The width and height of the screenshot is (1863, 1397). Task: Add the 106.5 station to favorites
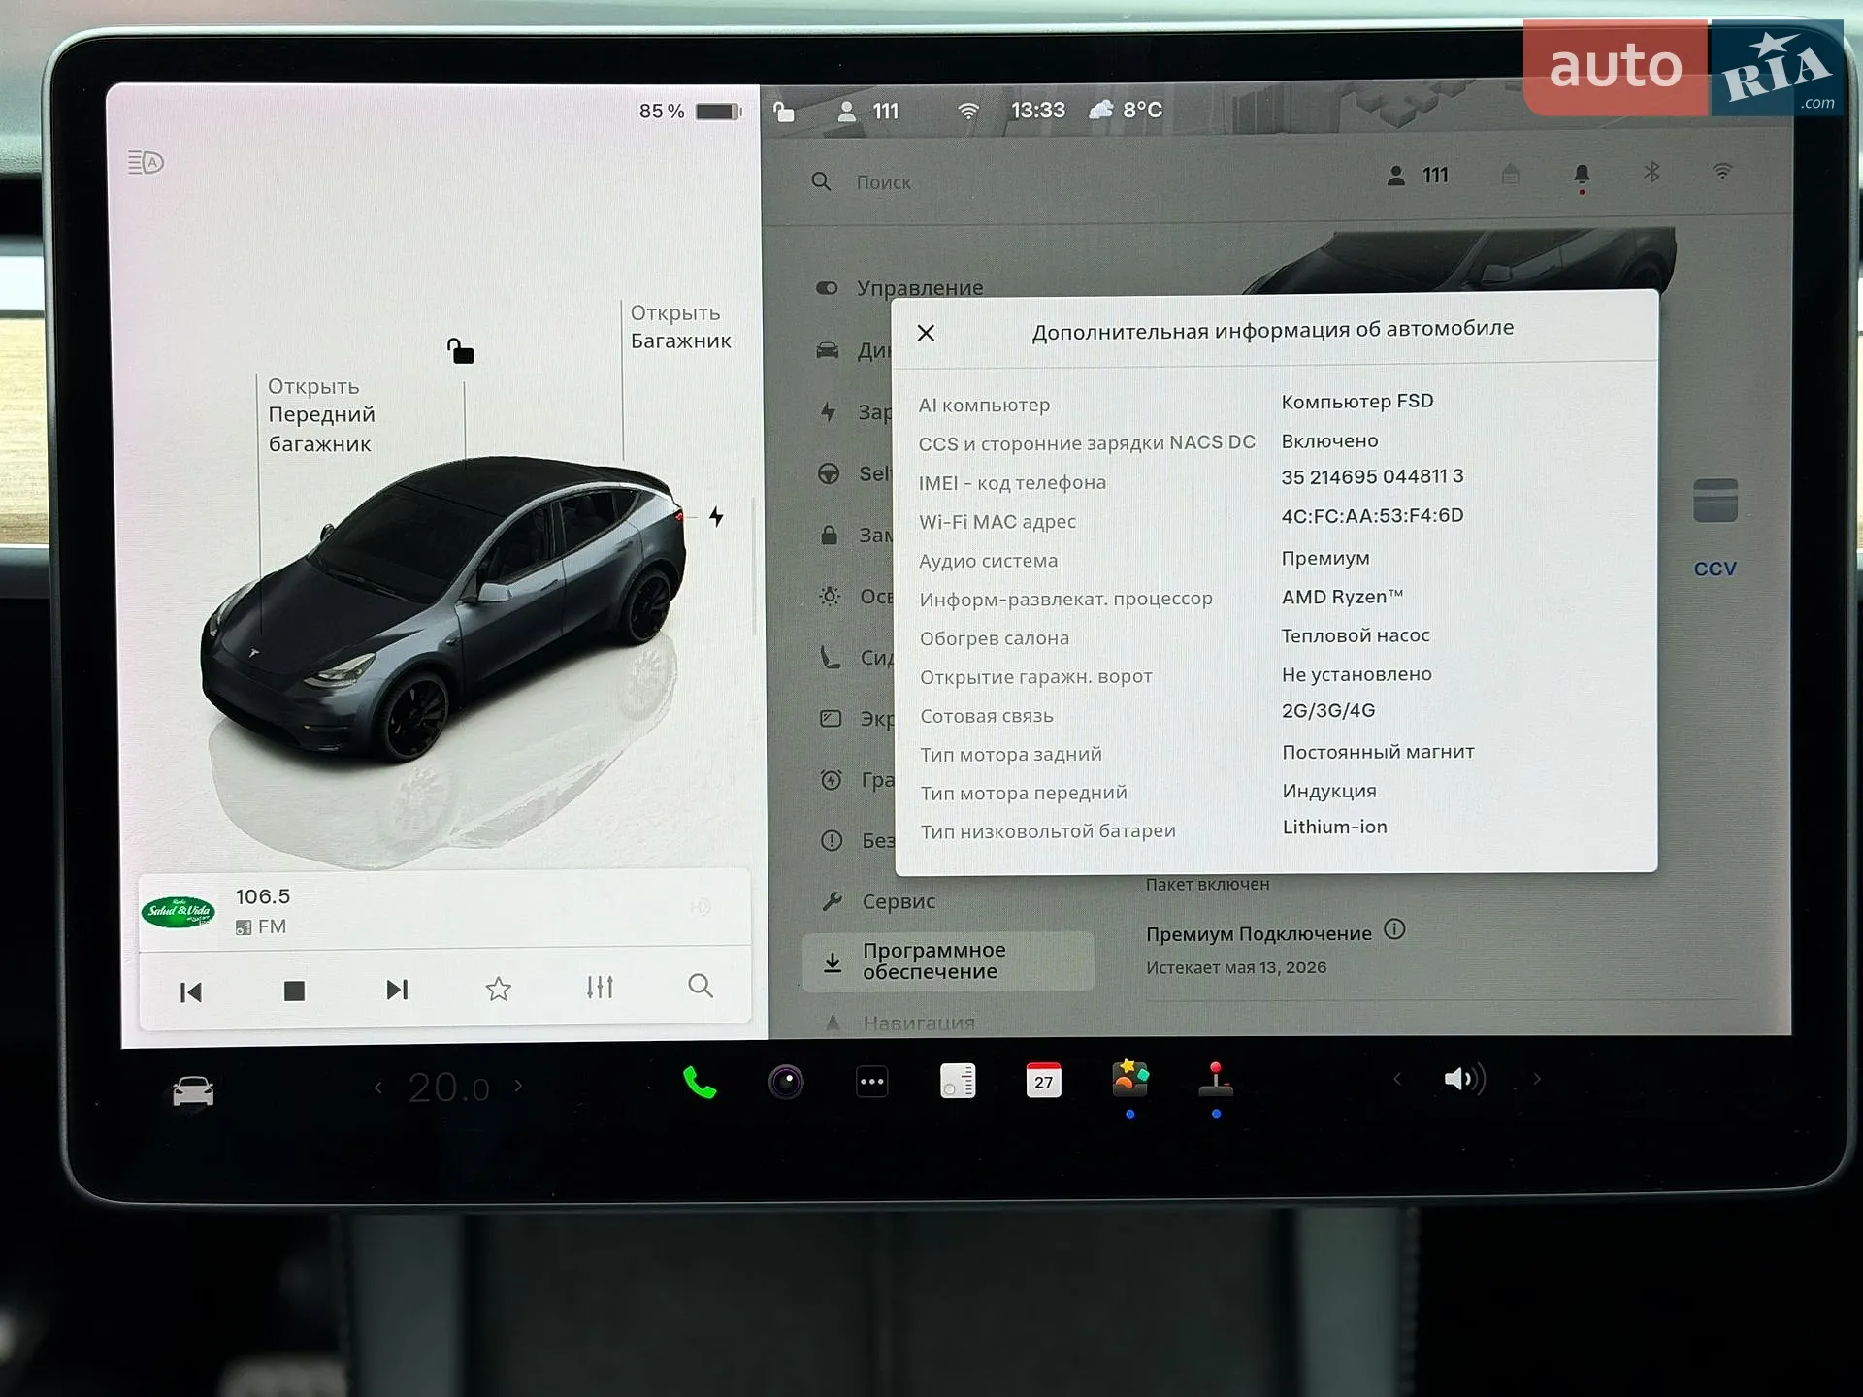point(499,989)
